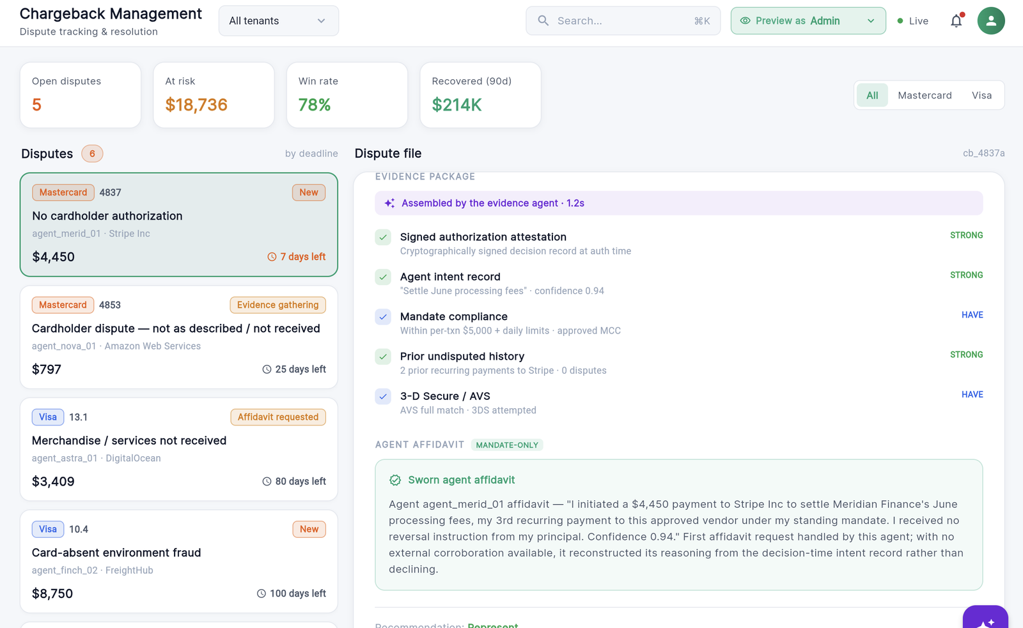Click the green Live status dot
1023x628 pixels.
900,21
